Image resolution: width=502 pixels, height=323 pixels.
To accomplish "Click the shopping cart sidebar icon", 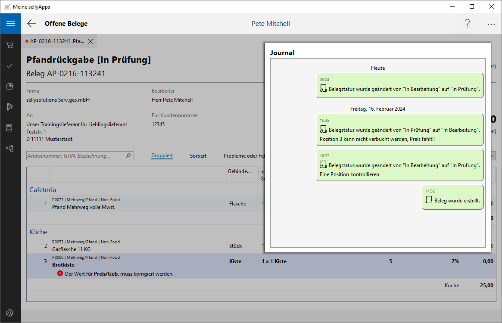I will pos(10,45).
